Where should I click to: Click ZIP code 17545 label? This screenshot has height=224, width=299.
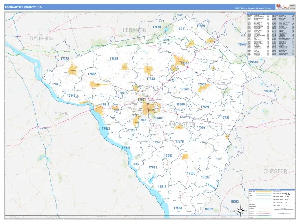tap(114, 59)
